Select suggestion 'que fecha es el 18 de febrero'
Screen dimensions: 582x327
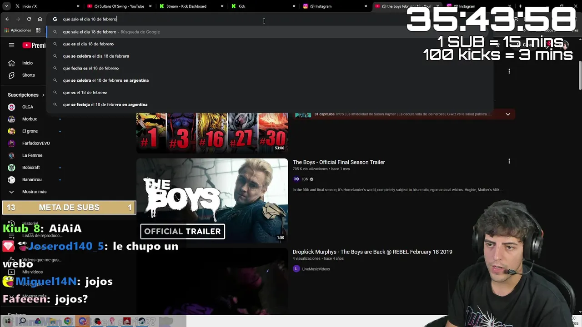click(x=270, y=68)
